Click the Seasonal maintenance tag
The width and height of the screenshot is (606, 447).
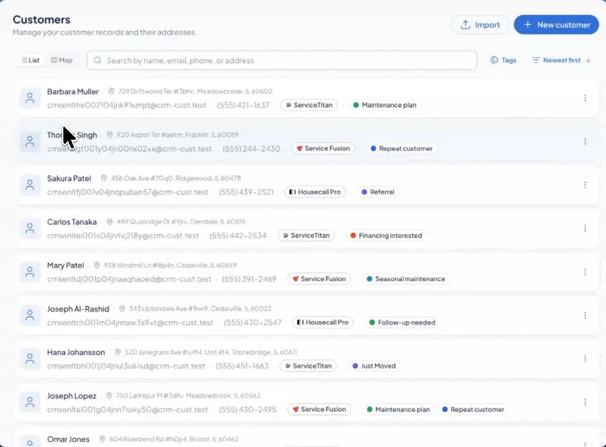click(406, 279)
